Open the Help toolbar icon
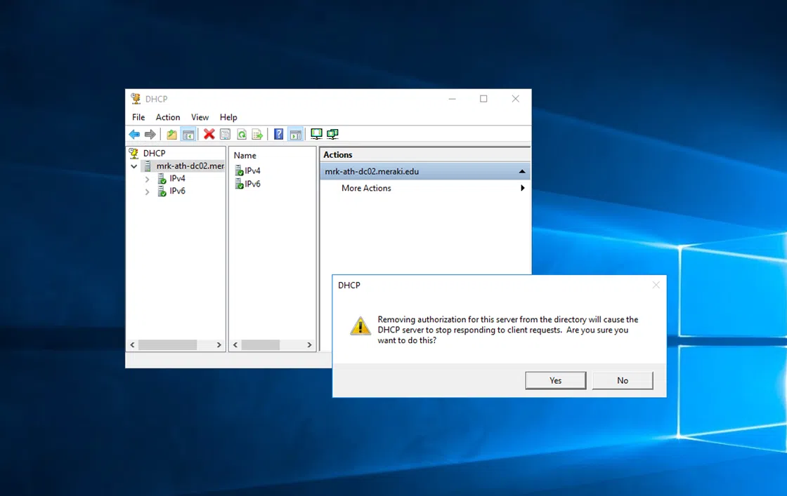The width and height of the screenshot is (787, 496). (x=278, y=134)
